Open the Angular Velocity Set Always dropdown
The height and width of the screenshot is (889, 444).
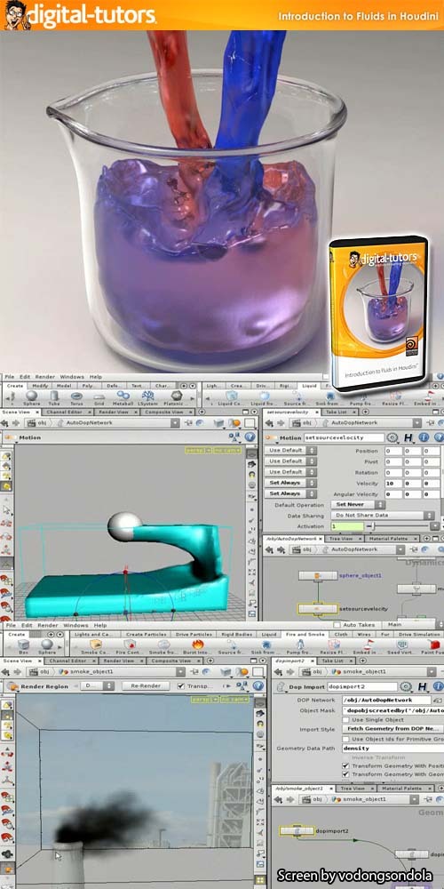point(290,493)
